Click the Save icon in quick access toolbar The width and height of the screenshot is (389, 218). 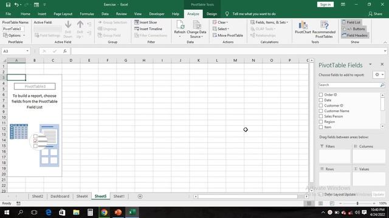[x=8, y=5]
